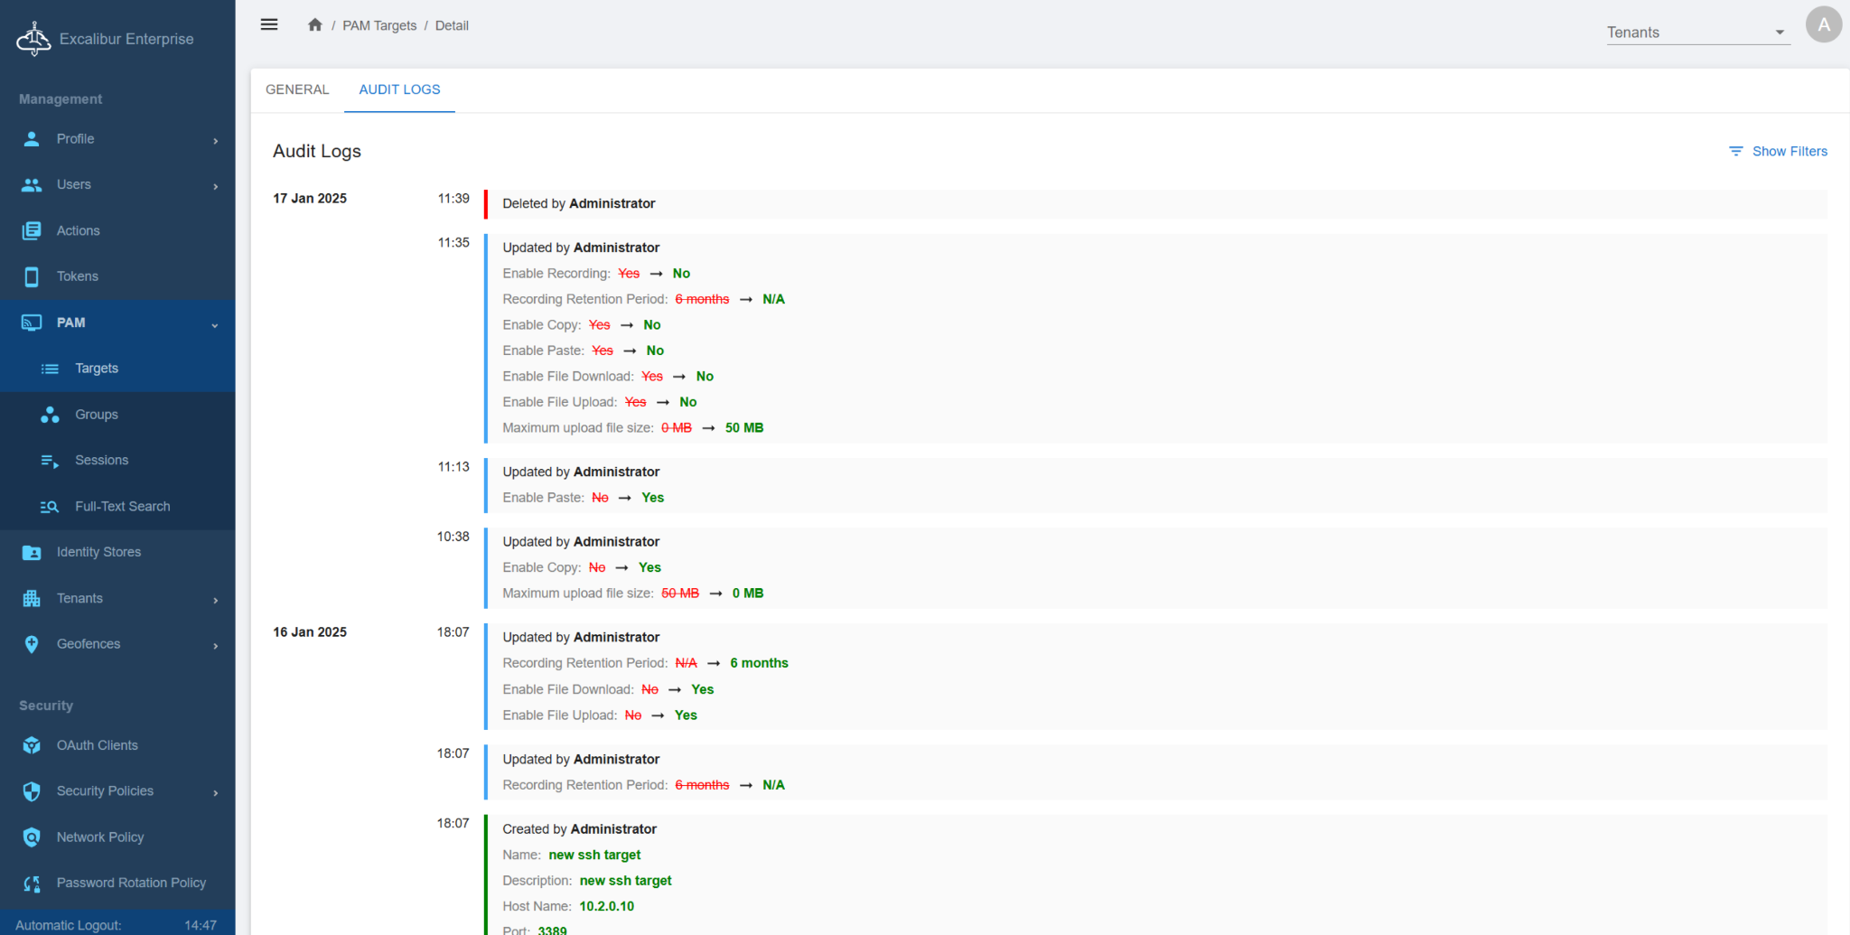Viewport: 1850px width, 935px height.
Task: Click the Tenants building icon
Action: (32, 598)
